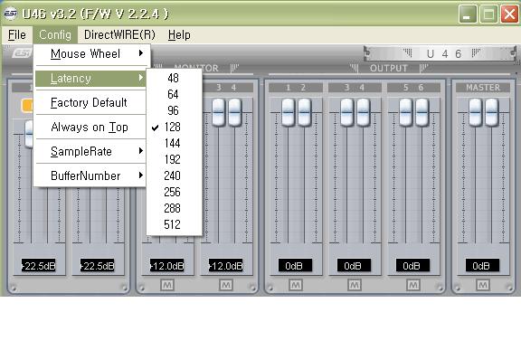Set latency to 256 samples
This screenshot has width=521, height=360.
[174, 192]
